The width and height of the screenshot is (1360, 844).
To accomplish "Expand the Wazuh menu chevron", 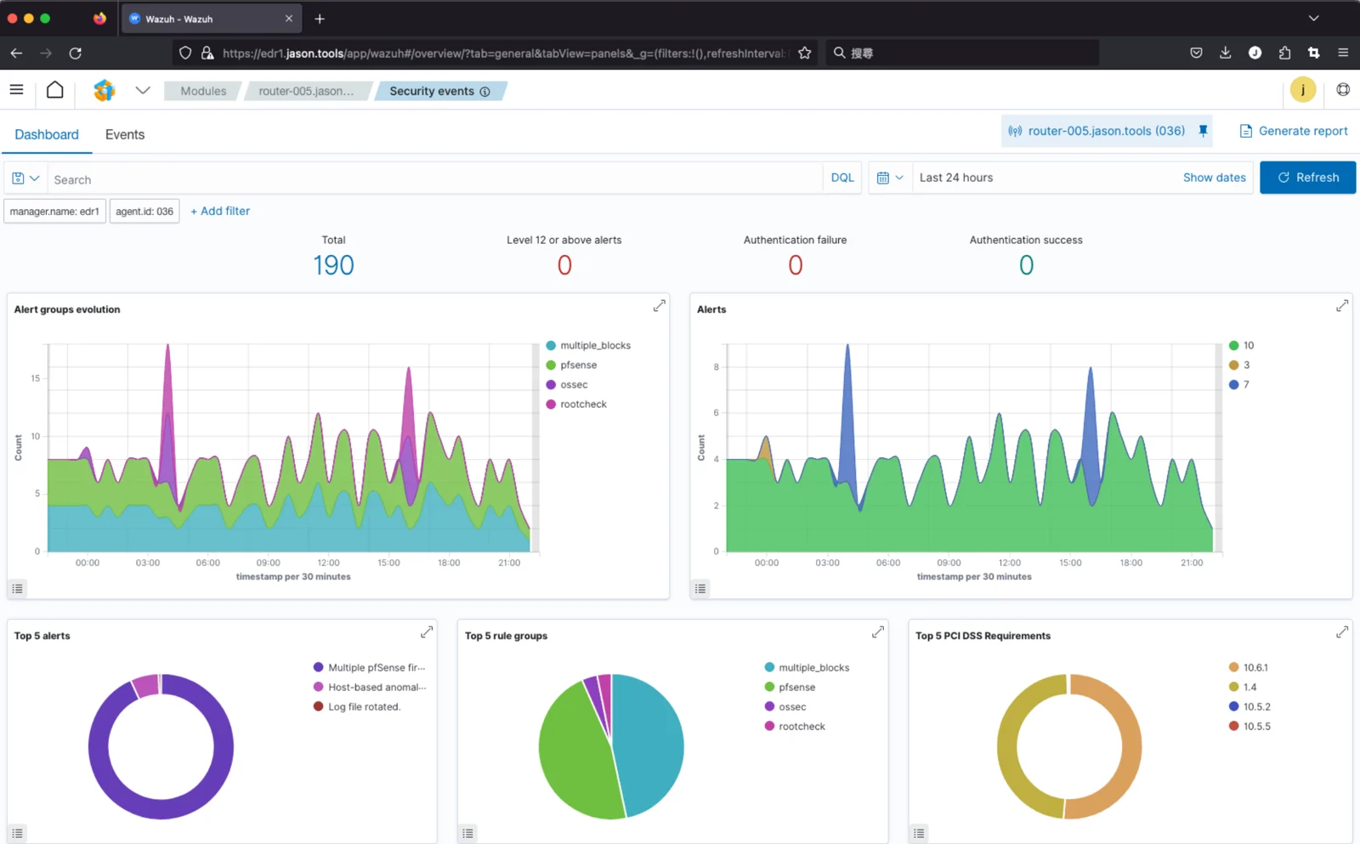I will [143, 90].
